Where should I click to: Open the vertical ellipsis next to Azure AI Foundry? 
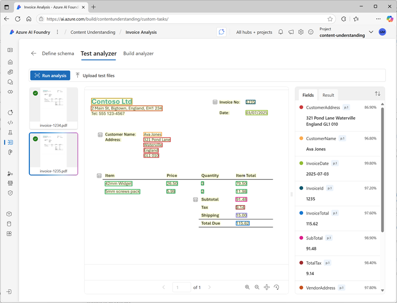tap(58, 32)
